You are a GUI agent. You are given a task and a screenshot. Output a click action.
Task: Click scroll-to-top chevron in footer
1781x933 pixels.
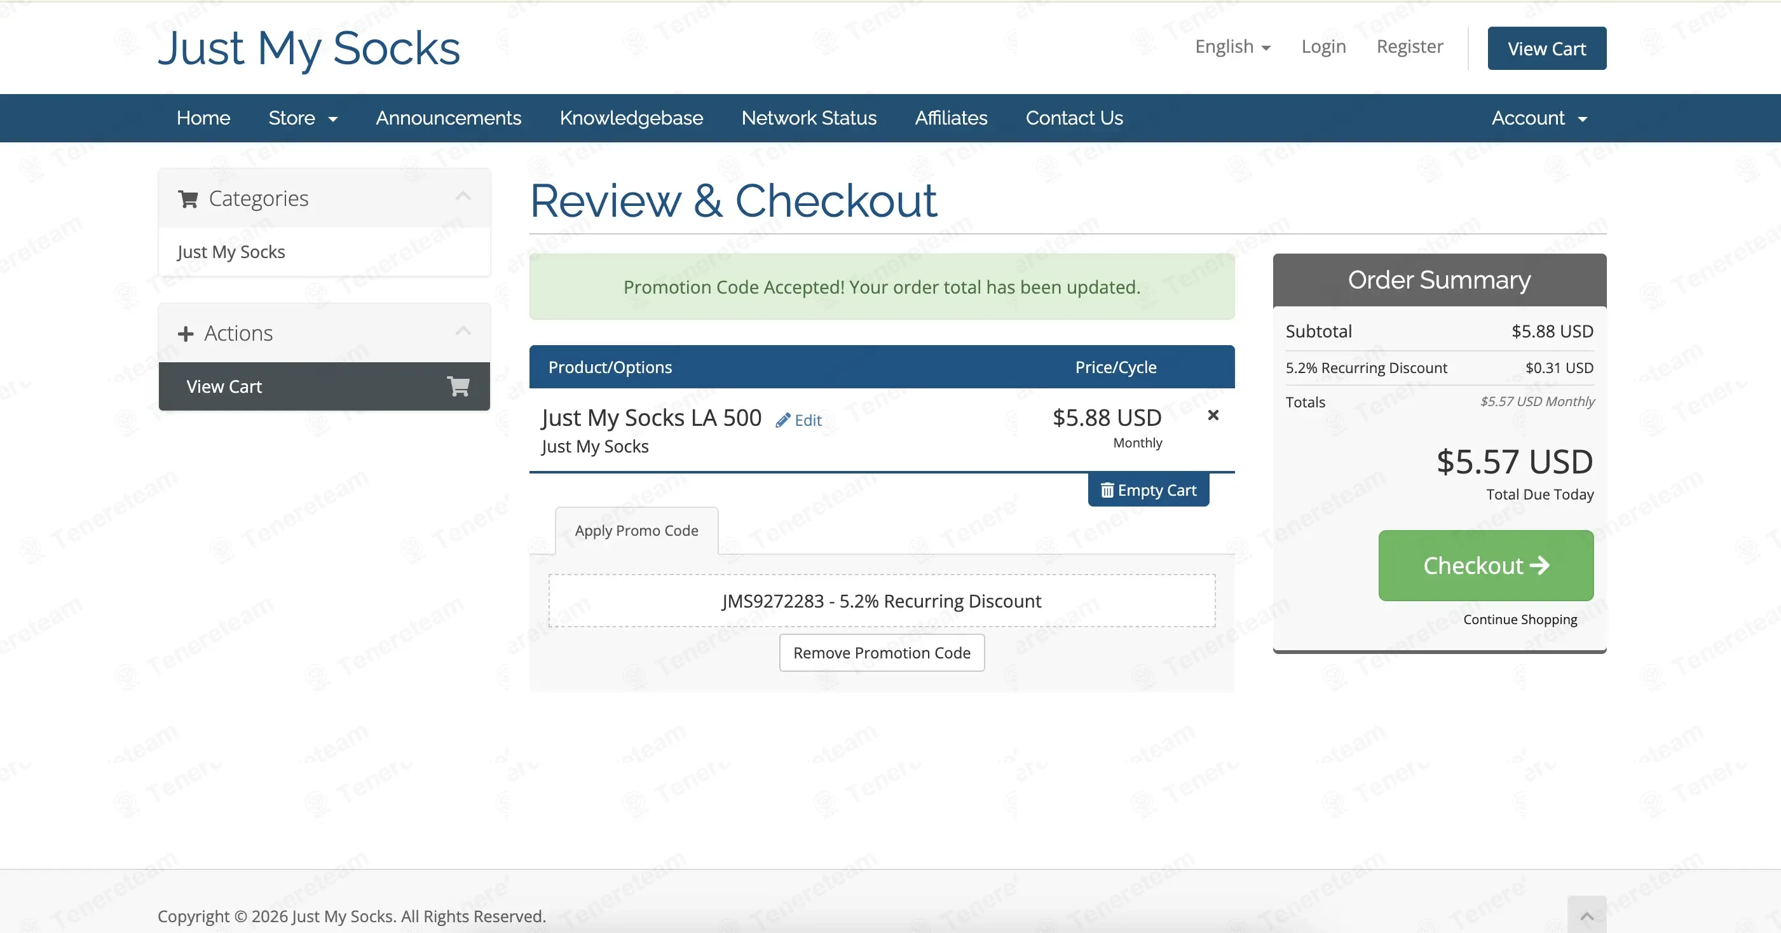(1587, 916)
